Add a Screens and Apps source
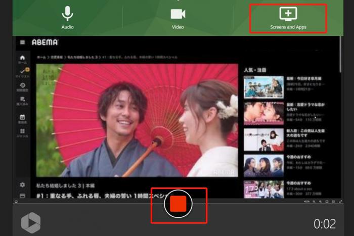Screen dimensions: 354x236 [288, 18]
